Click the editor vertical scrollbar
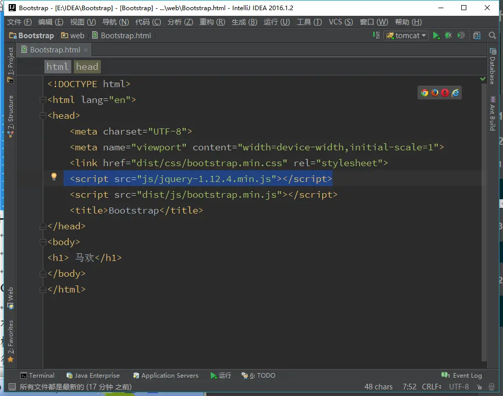 click(x=484, y=222)
